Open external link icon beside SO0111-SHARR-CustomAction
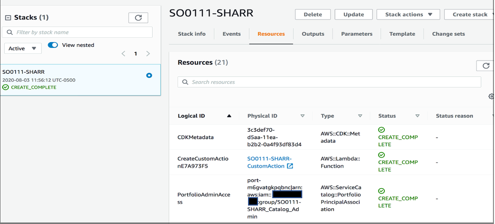 pos(290,166)
